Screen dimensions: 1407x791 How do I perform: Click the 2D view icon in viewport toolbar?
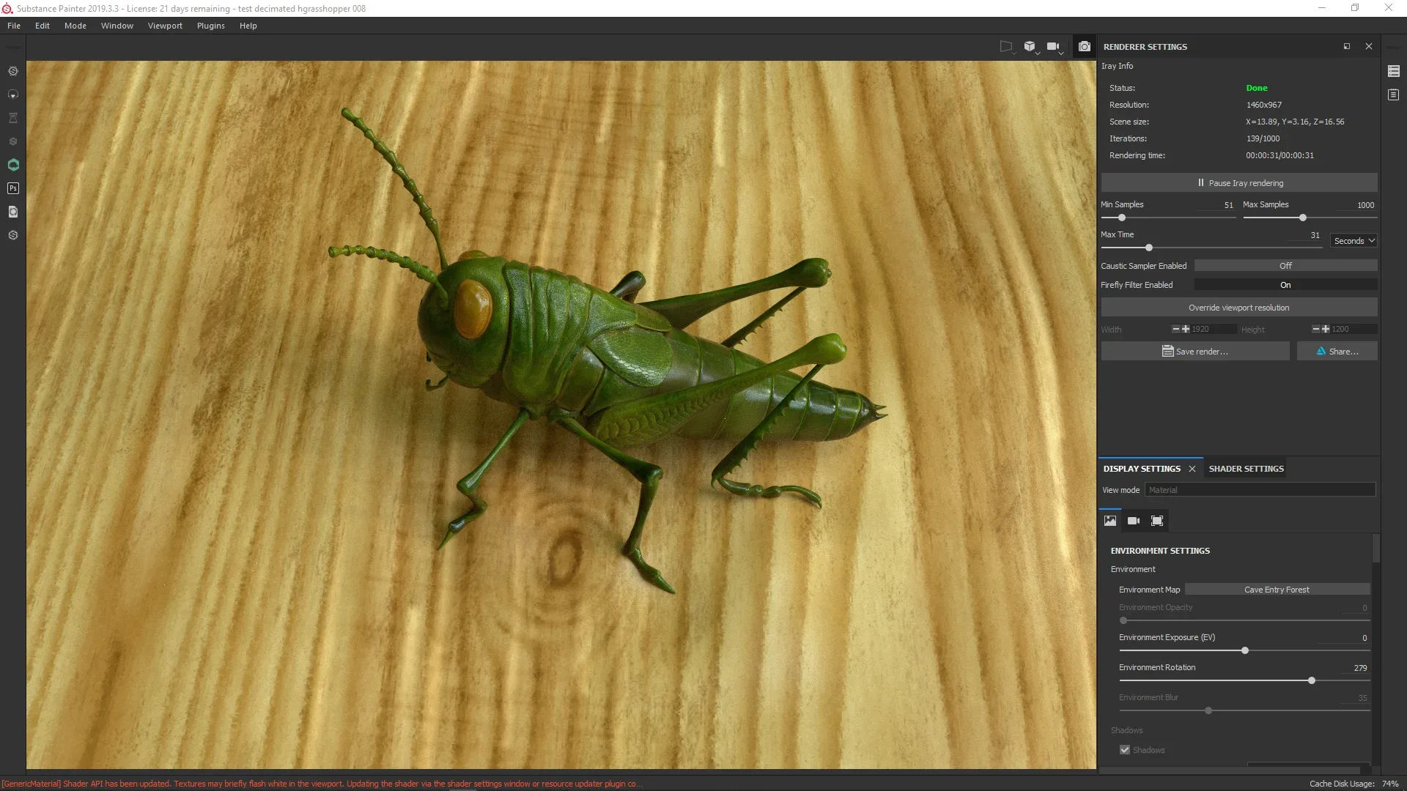[1007, 46]
